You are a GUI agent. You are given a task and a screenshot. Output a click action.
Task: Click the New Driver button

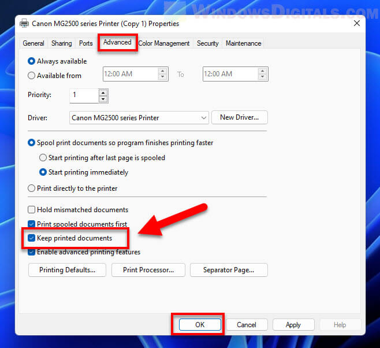click(x=240, y=117)
